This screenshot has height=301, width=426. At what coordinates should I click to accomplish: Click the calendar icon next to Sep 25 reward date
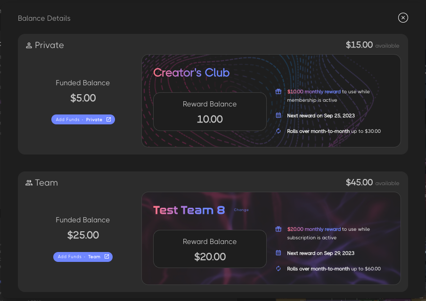(278, 115)
